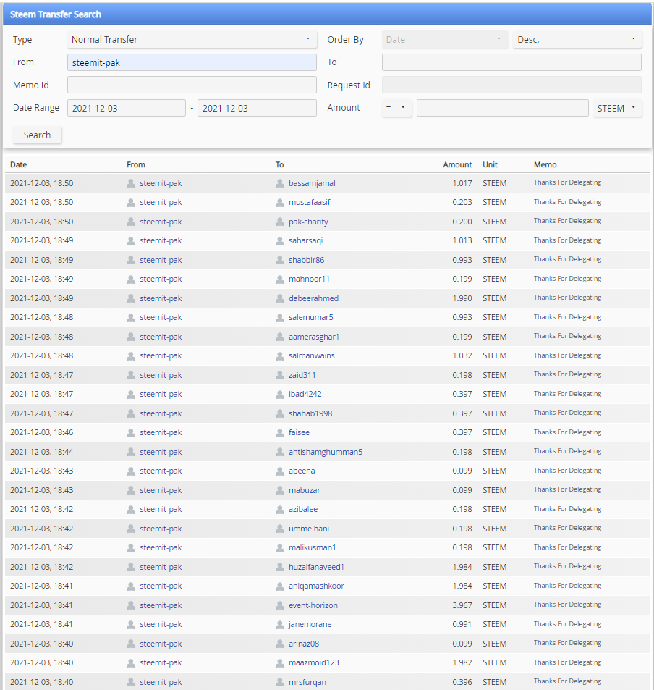654x690 pixels.
Task: Click the Unit column header
Action: tap(490, 164)
